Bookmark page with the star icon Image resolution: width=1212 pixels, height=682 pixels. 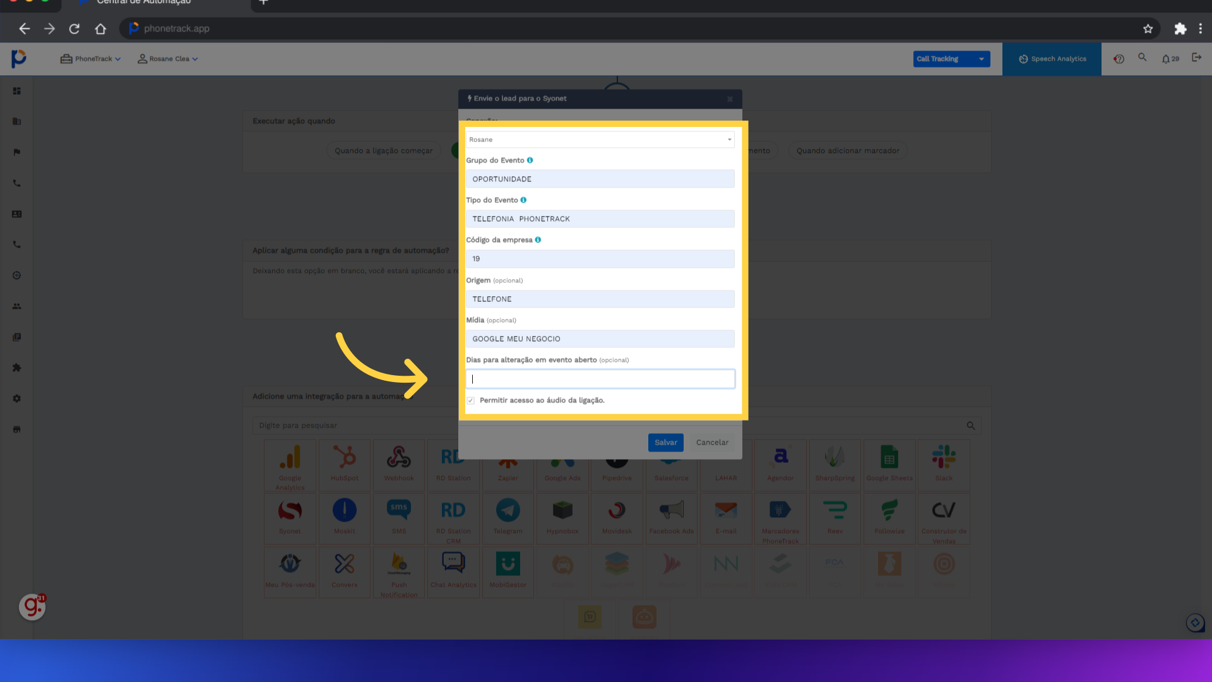1148,28
